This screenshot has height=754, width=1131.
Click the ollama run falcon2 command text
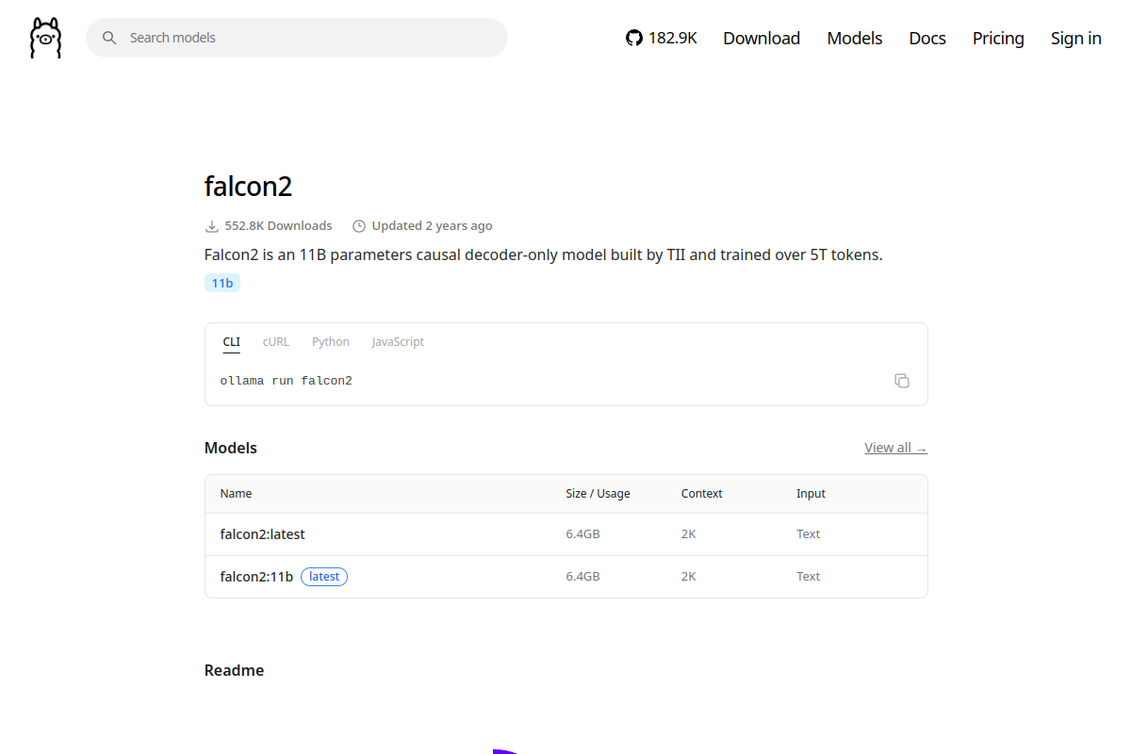[287, 381]
